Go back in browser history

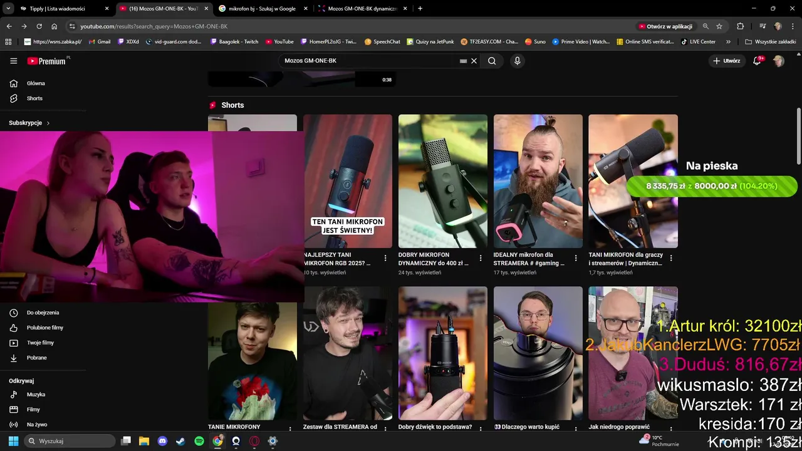click(x=9, y=26)
